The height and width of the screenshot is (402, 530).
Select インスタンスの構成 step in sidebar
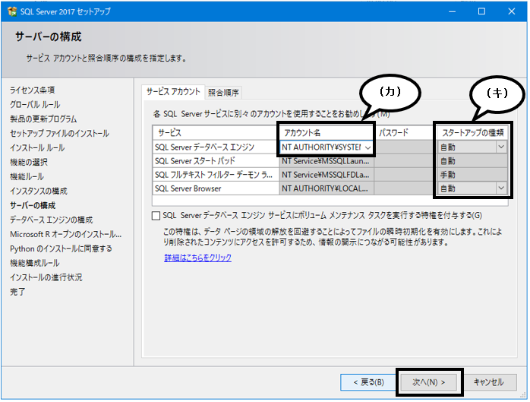[39, 192]
